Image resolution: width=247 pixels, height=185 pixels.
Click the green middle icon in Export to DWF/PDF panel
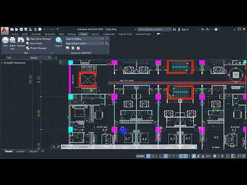coord(73,48)
